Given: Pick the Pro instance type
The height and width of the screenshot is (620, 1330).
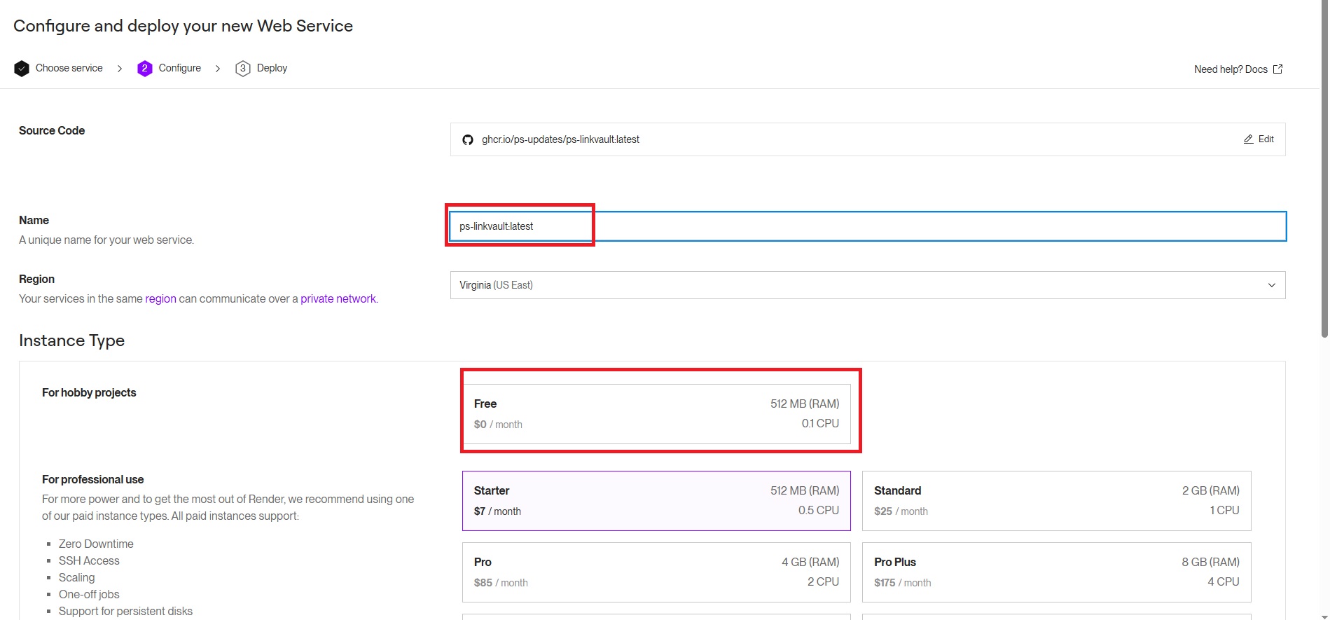Looking at the screenshot, I should pyautogui.click(x=656, y=572).
